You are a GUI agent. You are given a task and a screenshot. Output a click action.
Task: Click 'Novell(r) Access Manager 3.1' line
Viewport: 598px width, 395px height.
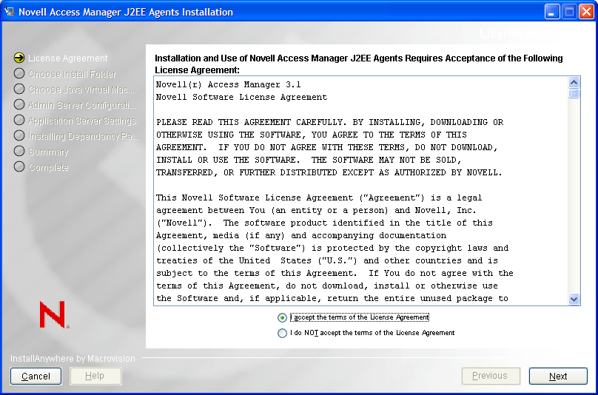pyautogui.click(x=229, y=84)
